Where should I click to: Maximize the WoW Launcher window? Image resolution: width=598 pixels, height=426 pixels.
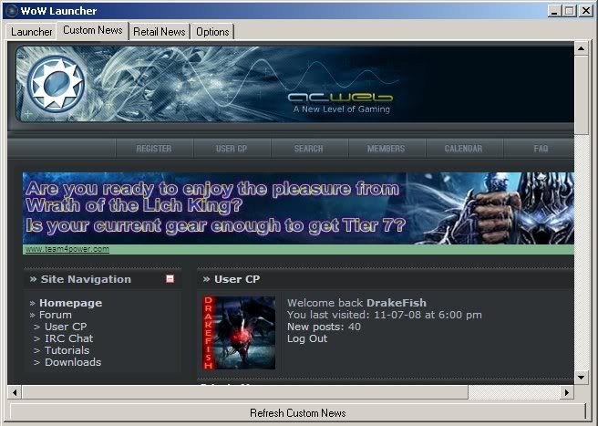pos(570,11)
